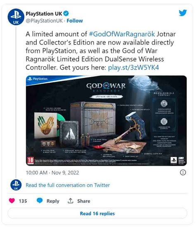Open the #GodOfWarRagnarök hashtag
Viewport: 196px width, 228px height.
122,34
